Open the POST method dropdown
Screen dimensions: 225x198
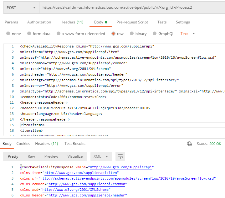pos(21,7)
